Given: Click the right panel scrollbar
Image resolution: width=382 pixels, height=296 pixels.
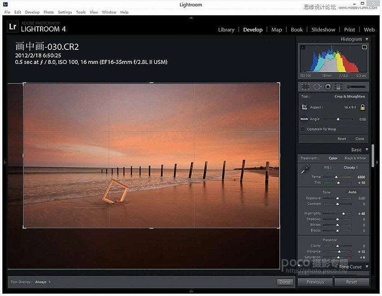Looking at the screenshot, I should 373,156.
